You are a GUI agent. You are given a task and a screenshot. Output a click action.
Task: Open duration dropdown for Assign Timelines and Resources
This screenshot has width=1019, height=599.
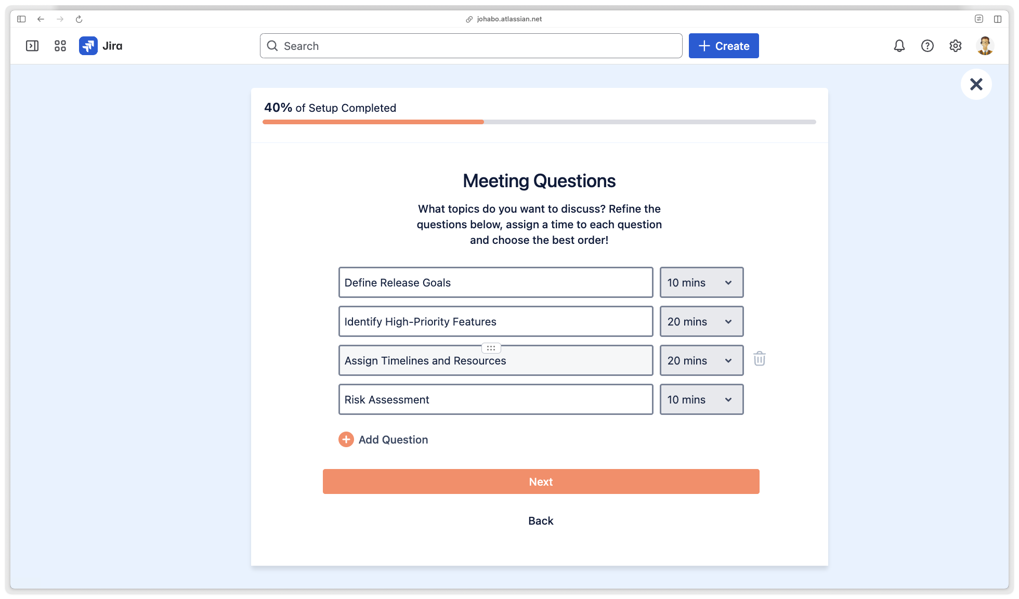[701, 360]
